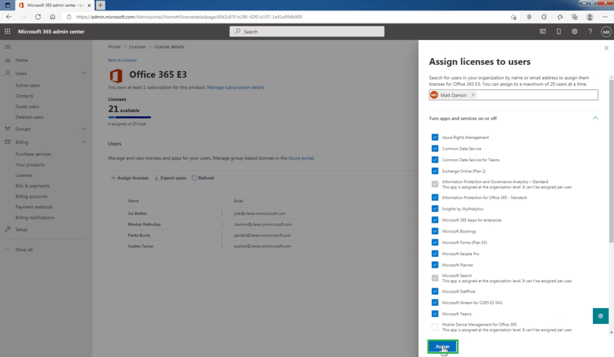The image size is (614, 357).
Task: Open browser collections icon
Action: point(574,17)
